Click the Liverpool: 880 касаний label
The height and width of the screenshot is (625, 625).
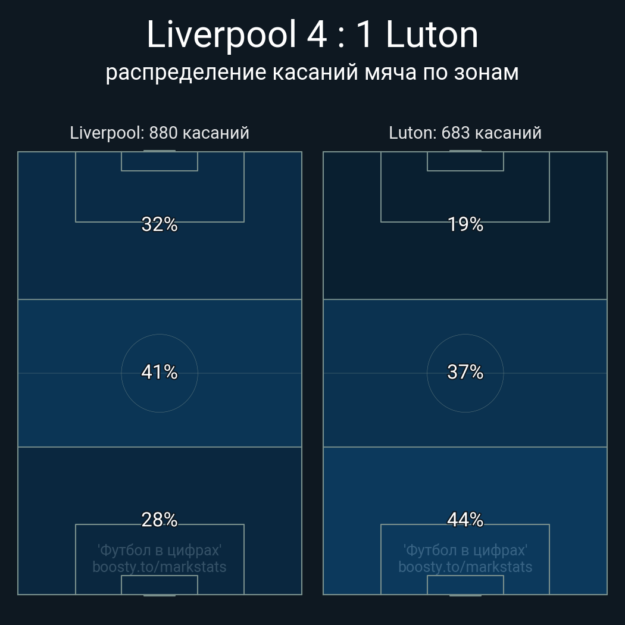tap(160, 133)
